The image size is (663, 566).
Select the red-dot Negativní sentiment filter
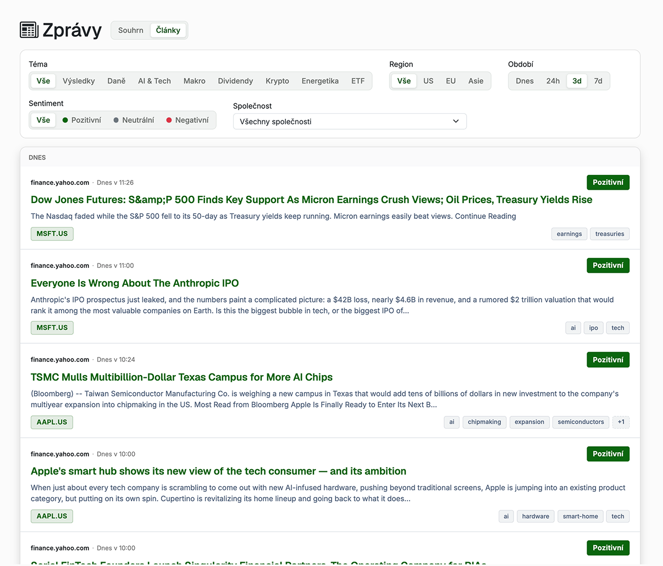pyautogui.click(x=187, y=120)
